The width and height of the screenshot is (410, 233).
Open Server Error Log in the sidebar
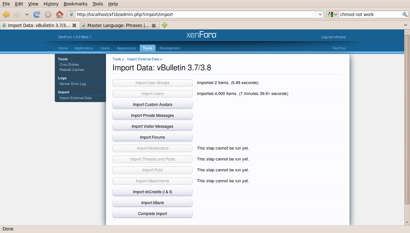click(x=73, y=84)
